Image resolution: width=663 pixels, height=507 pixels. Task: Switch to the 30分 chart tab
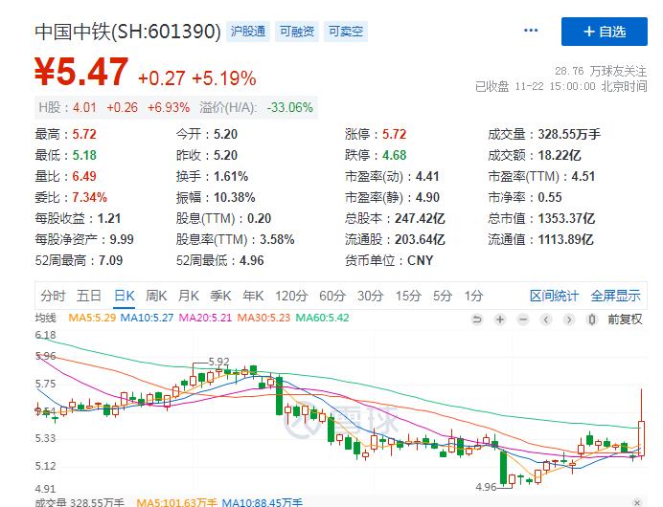370,296
